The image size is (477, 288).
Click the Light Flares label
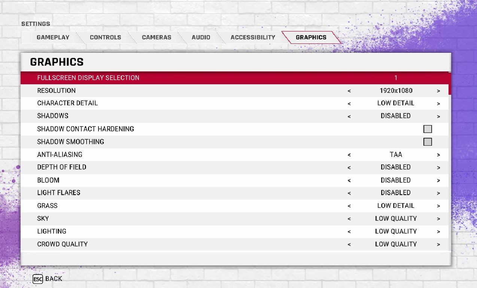[59, 193]
